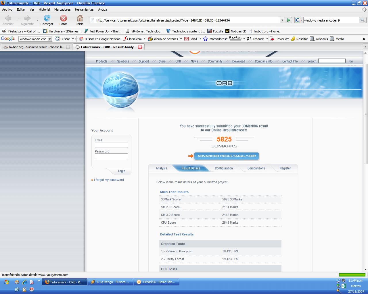Go home using the Inicio icon
This screenshot has width=368, height=294.
click(80, 20)
